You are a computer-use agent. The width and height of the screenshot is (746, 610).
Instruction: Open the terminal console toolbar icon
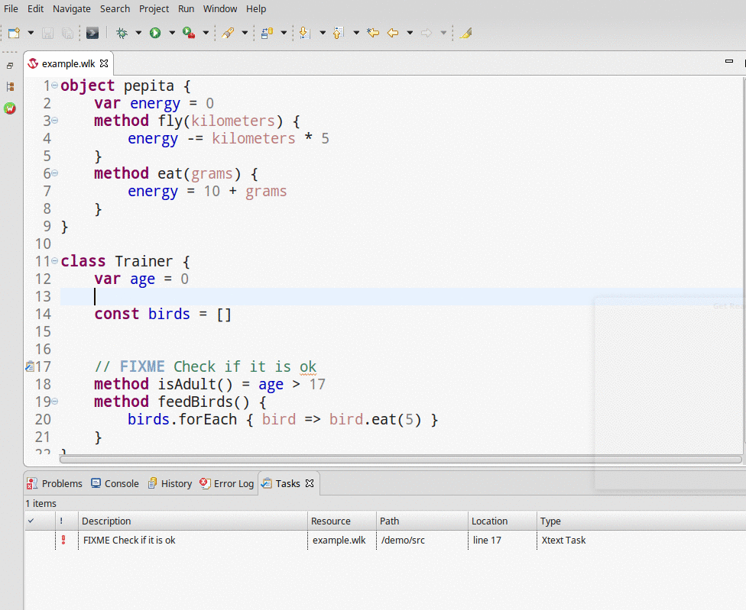pyautogui.click(x=92, y=33)
